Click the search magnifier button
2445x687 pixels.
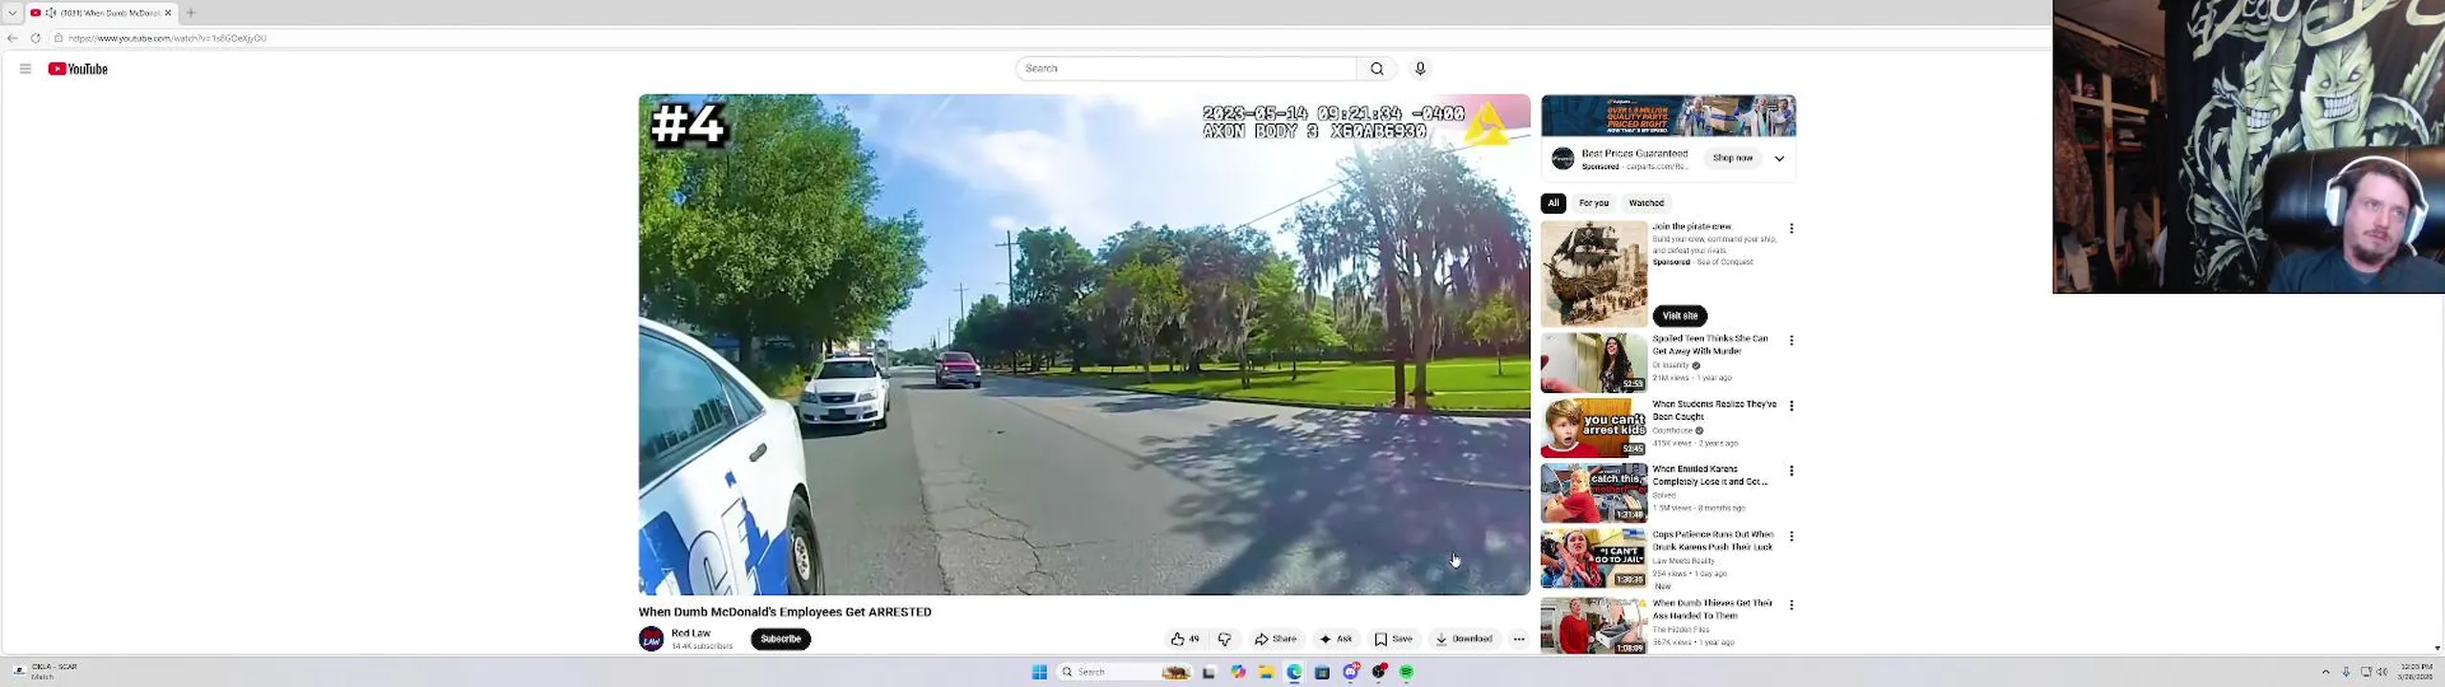click(1376, 69)
